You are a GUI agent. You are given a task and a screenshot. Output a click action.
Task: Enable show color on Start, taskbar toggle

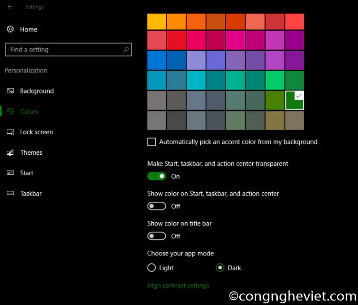(157, 206)
